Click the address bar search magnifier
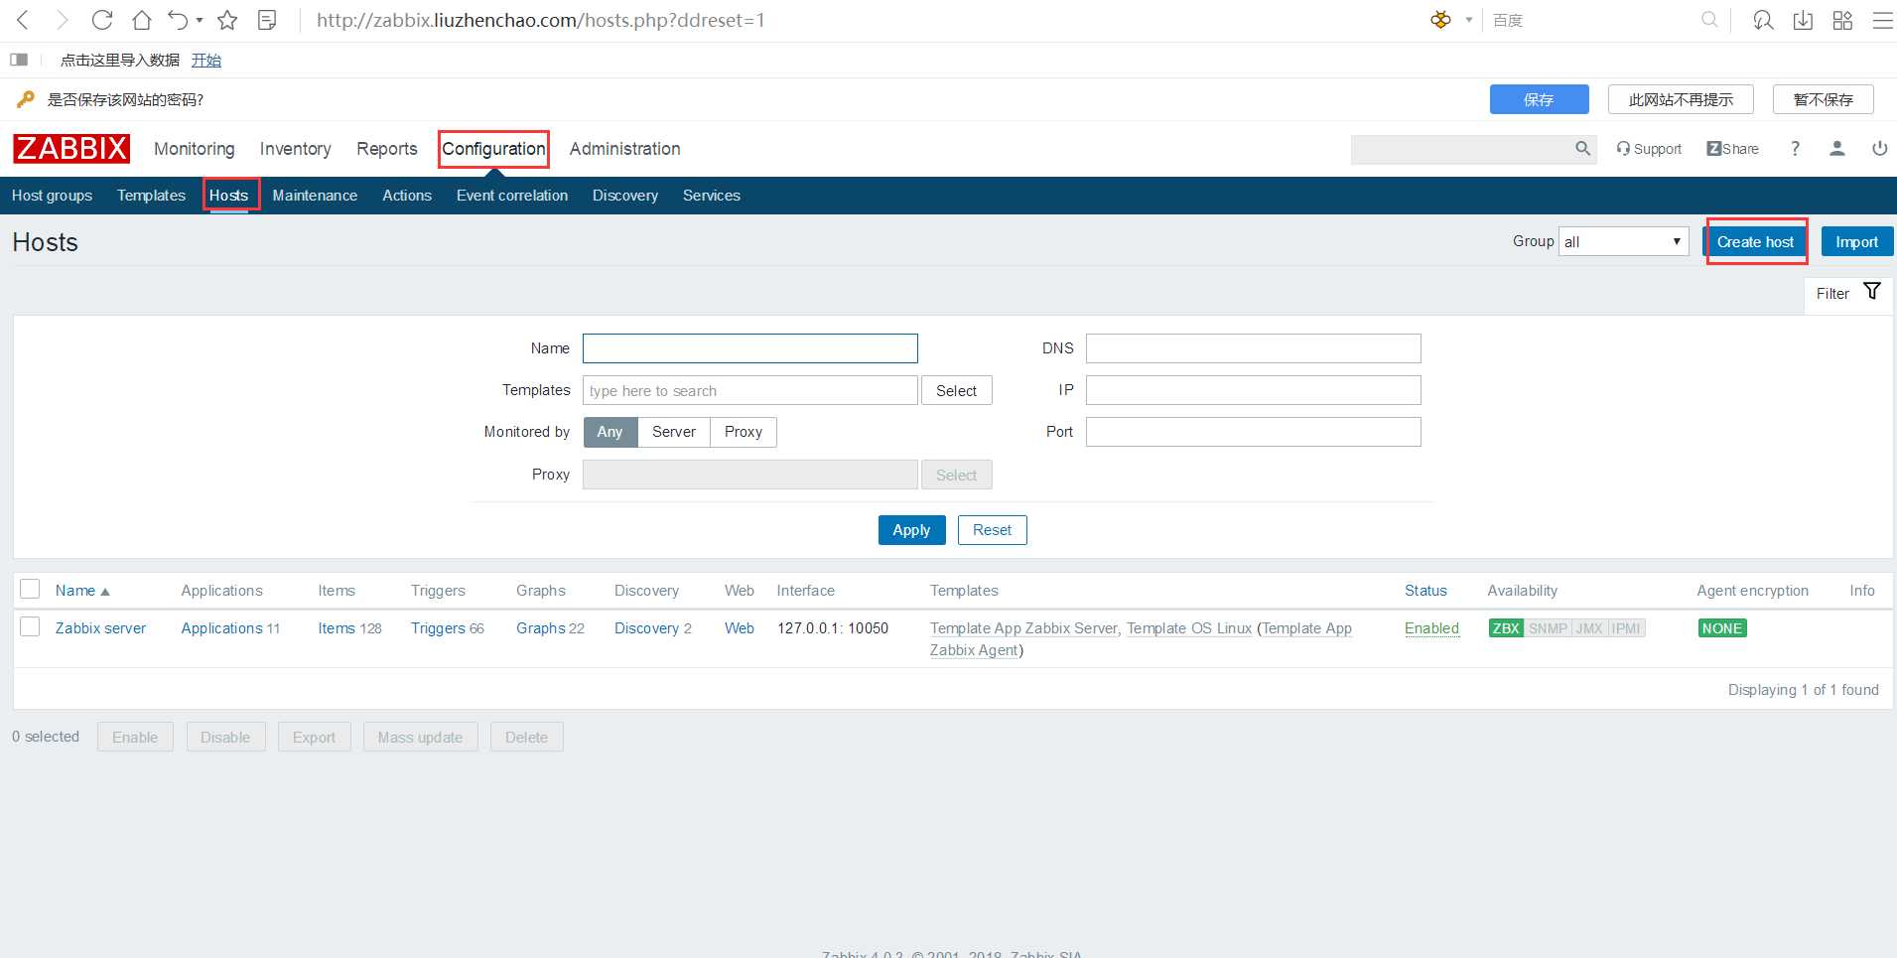This screenshot has width=1897, height=958. coord(1709,20)
